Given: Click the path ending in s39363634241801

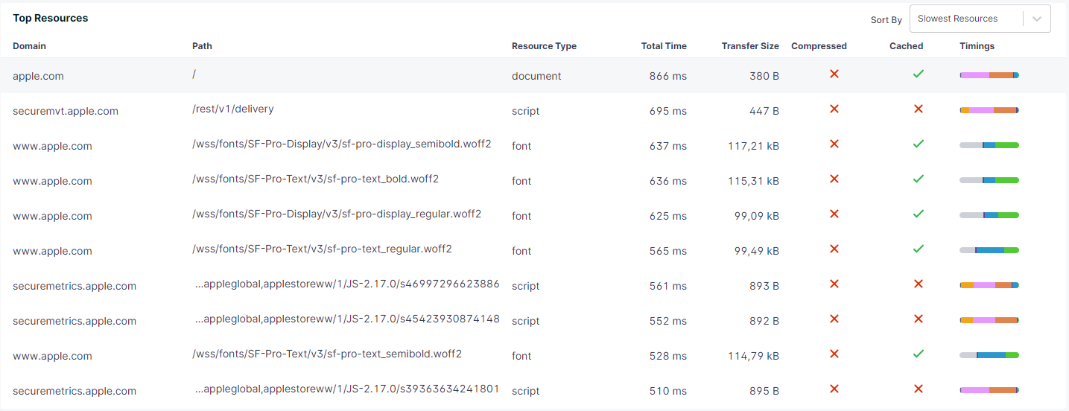Looking at the screenshot, I should click(x=347, y=389).
